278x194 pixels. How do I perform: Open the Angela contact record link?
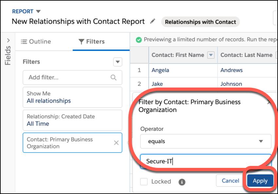click(x=161, y=70)
